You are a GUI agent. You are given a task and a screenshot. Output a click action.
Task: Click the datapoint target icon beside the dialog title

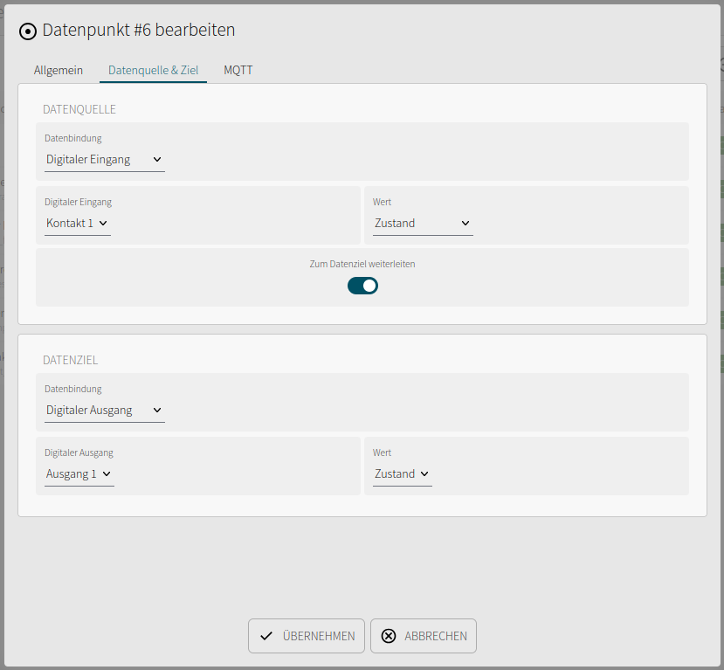point(28,31)
